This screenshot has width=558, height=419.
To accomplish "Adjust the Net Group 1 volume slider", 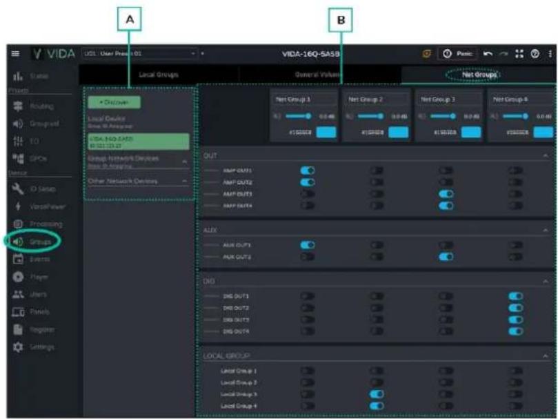I will (x=298, y=116).
